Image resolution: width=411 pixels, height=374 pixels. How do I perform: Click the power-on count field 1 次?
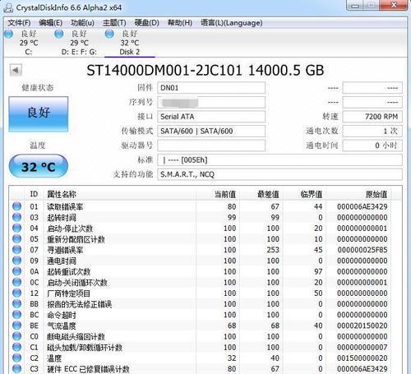click(372, 132)
